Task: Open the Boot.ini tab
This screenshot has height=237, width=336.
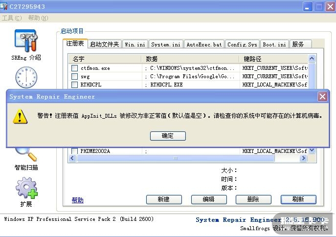Action: pyautogui.click(x=274, y=44)
